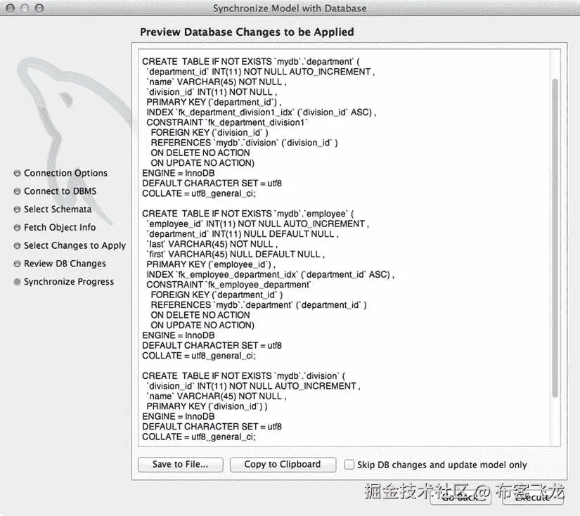Click the CREATE TABLE division statement line
580x516 pixels.
click(243, 376)
